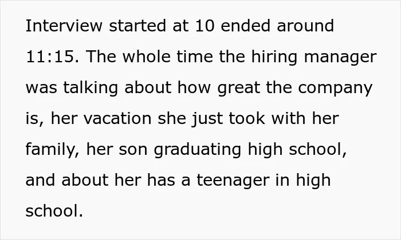Click the word "around" on the first line
401x240 pixels.
[305, 26]
